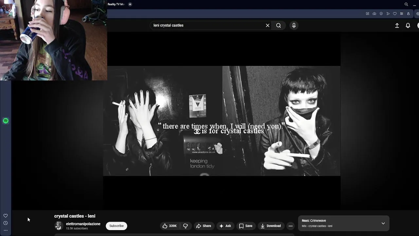Viewport: 419px width, 236px height.
Task: Select the Reality TV browser tab
Action: pyautogui.click(x=116, y=4)
